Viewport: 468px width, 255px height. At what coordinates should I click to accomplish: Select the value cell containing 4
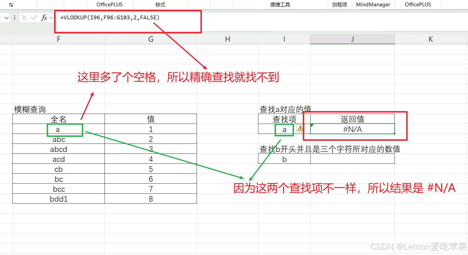pos(151,159)
